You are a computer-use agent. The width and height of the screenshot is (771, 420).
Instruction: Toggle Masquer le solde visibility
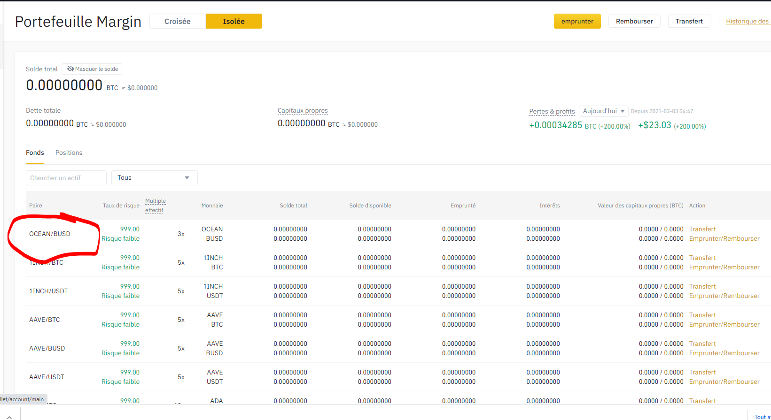(x=92, y=69)
